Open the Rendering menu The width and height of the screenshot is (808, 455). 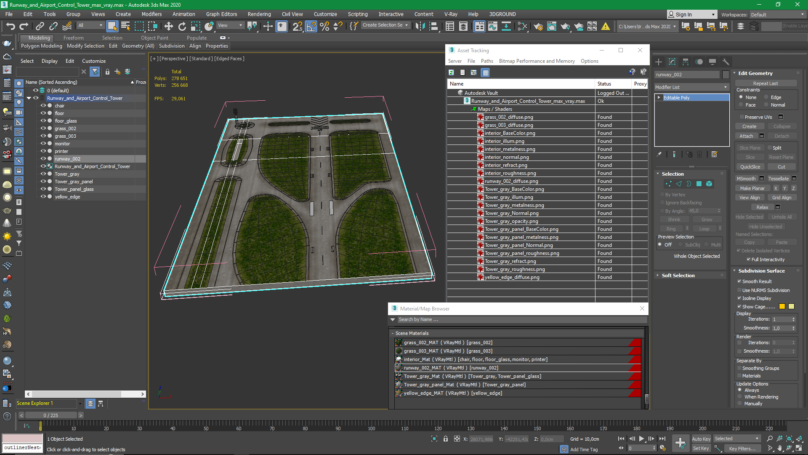[x=259, y=14]
